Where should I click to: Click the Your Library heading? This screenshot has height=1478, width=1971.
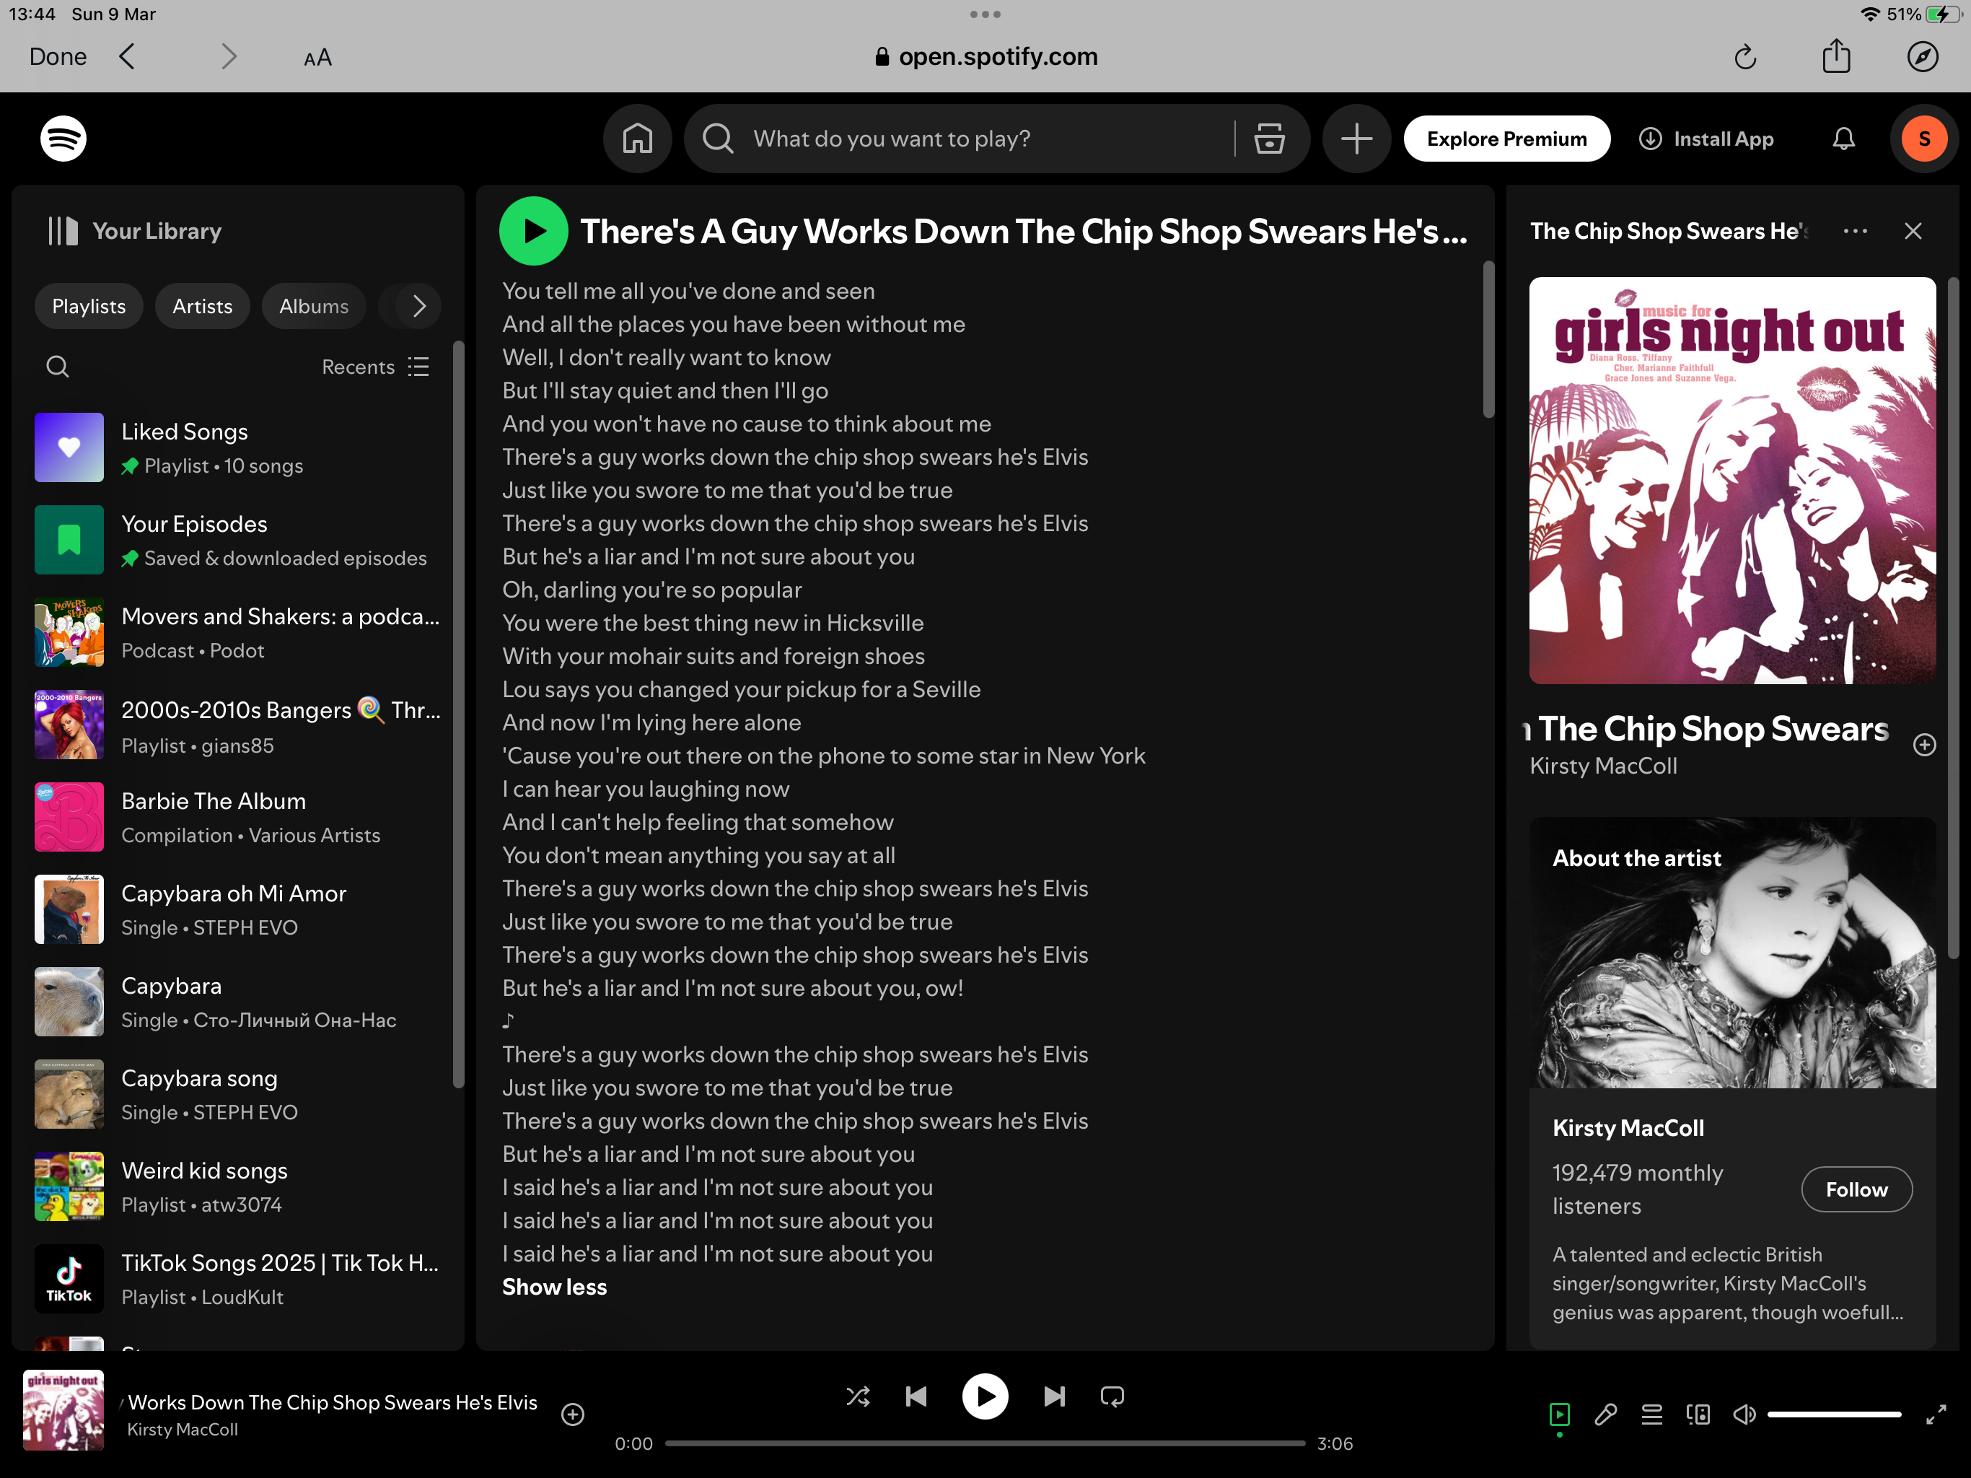pyautogui.click(x=157, y=231)
